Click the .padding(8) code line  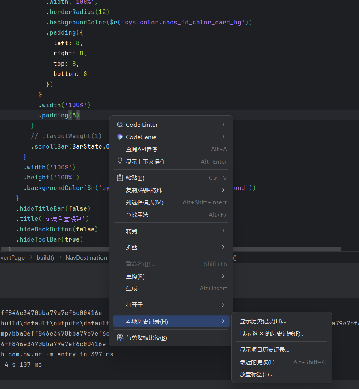[59, 115]
